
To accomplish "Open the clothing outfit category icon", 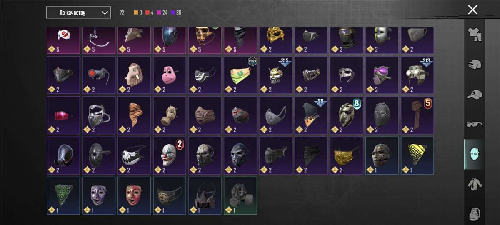I will click(474, 34).
